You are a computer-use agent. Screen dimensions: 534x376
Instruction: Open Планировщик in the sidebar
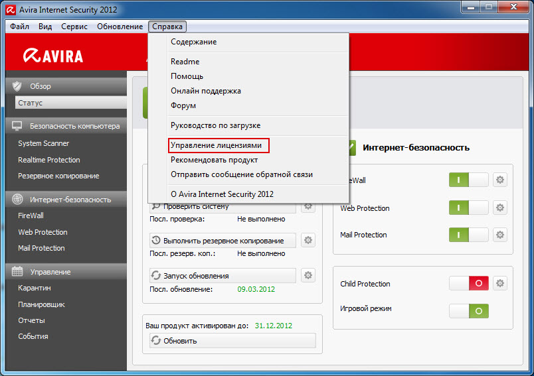[x=41, y=304]
